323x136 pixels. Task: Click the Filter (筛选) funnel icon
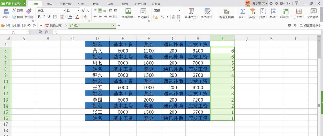point(253,11)
